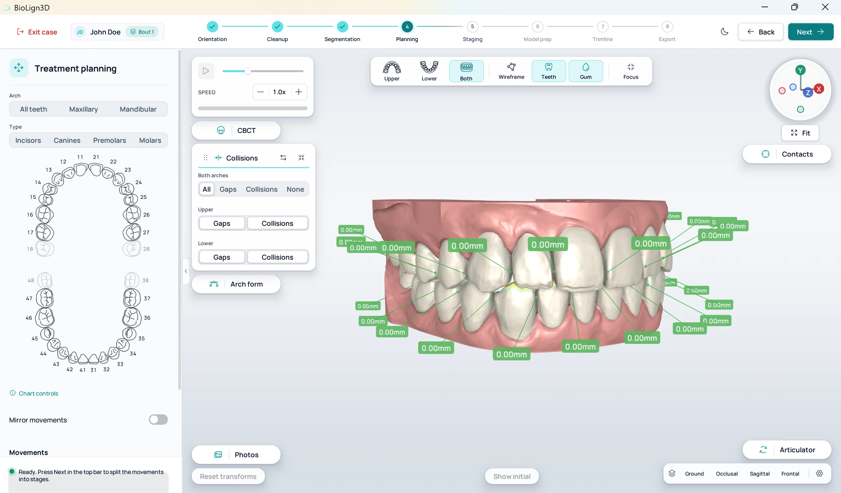Activate Focus mode
The height and width of the screenshot is (493, 841).
point(630,71)
